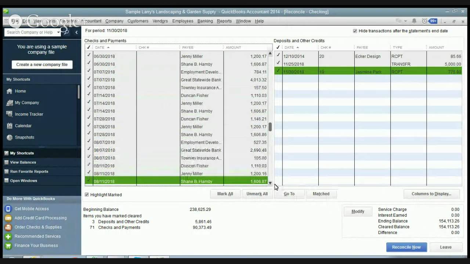Select the highlighted Shane B. Hamby 08/11/2018 row
This screenshot has width=470, height=264.
(x=176, y=181)
